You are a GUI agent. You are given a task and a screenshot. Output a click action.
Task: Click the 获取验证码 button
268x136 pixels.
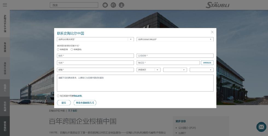tap(207, 63)
